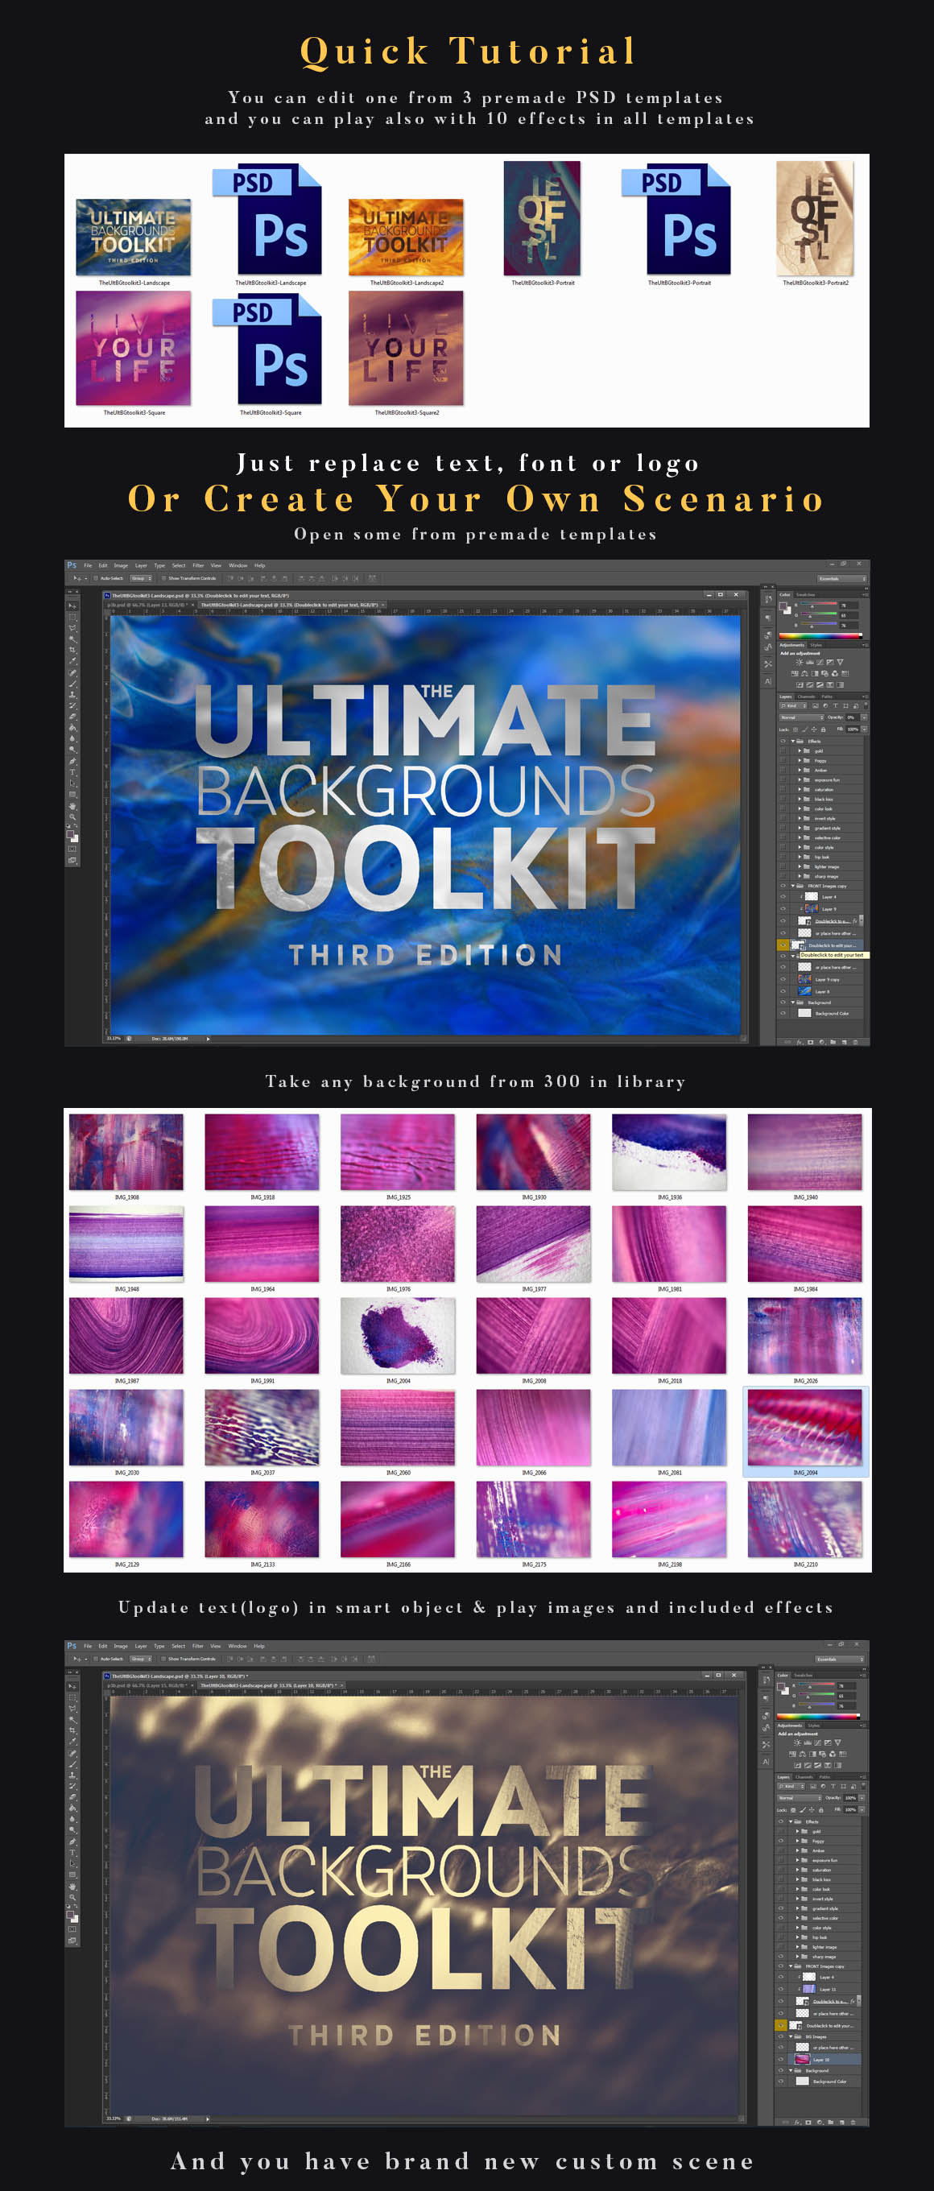The image size is (934, 2191).
Task: Select the Lasso tool in the blue-canvas Photoshop toolbar
Action: pos(72,628)
